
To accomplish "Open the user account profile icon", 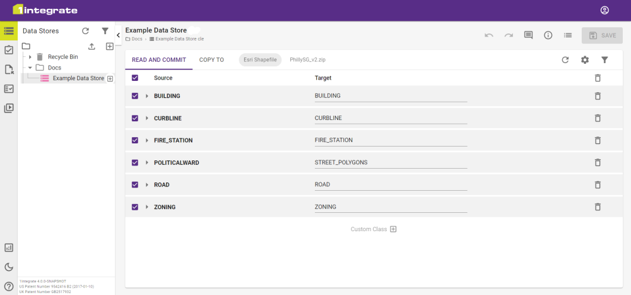I will pos(604,10).
